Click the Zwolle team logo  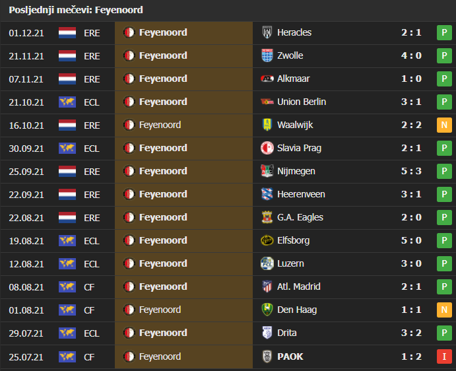[267, 55]
